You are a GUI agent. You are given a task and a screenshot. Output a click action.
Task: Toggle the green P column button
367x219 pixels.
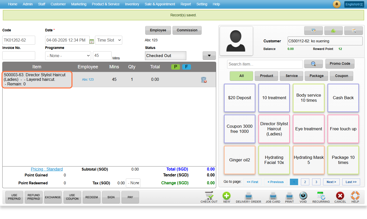176,67
